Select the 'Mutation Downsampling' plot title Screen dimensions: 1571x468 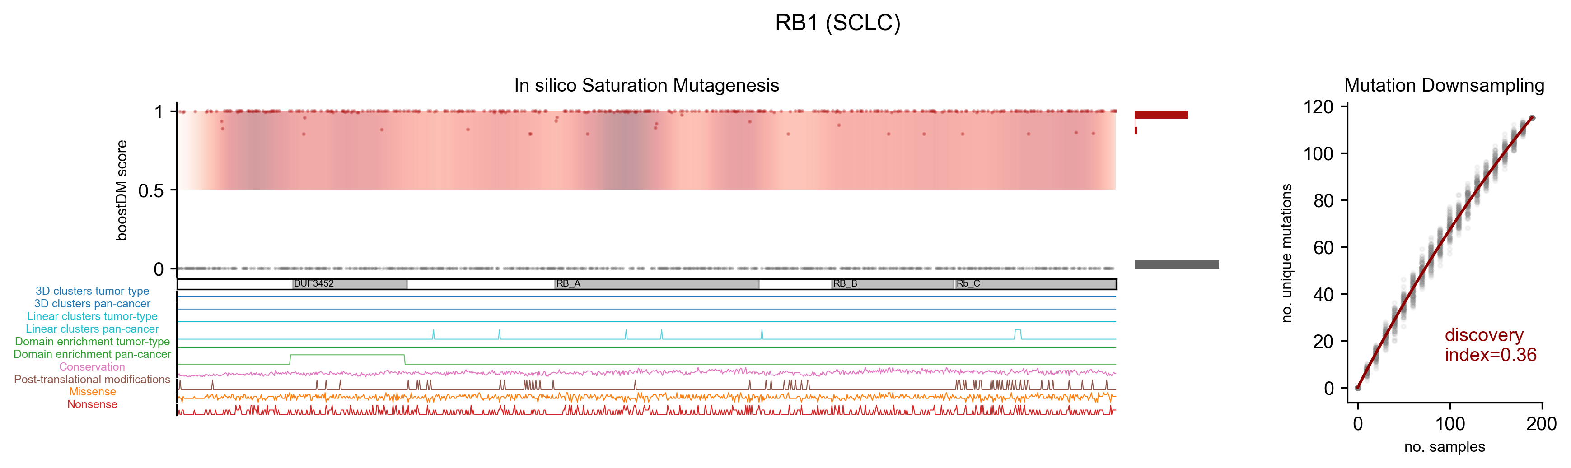tap(1444, 85)
